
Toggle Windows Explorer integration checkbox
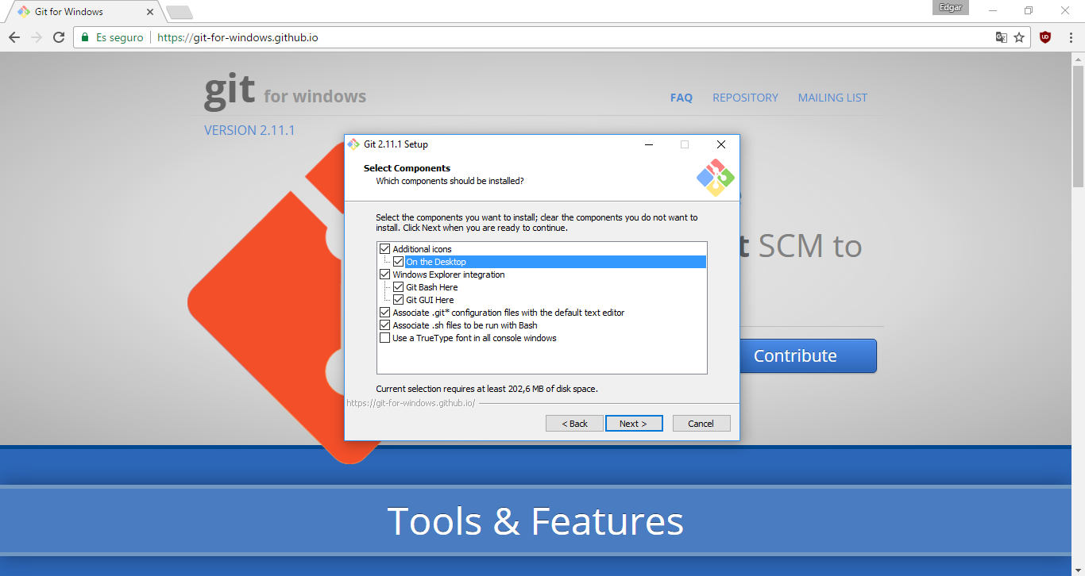coord(385,275)
